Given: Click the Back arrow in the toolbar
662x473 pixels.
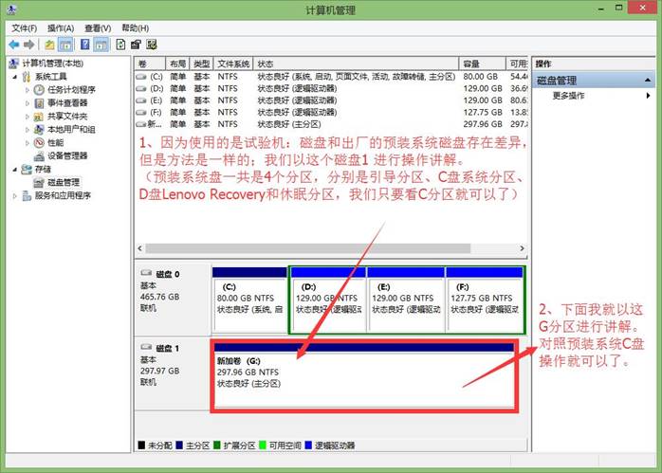Looking at the screenshot, I should point(13,44).
